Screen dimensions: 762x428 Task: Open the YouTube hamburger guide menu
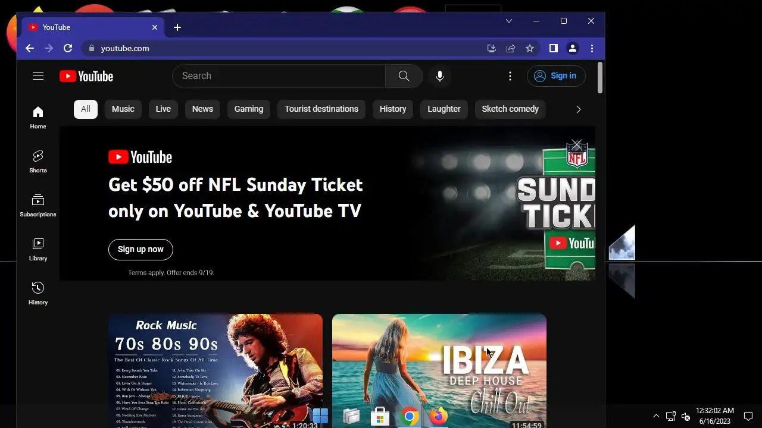pyautogui.click(x=38, y=75)
